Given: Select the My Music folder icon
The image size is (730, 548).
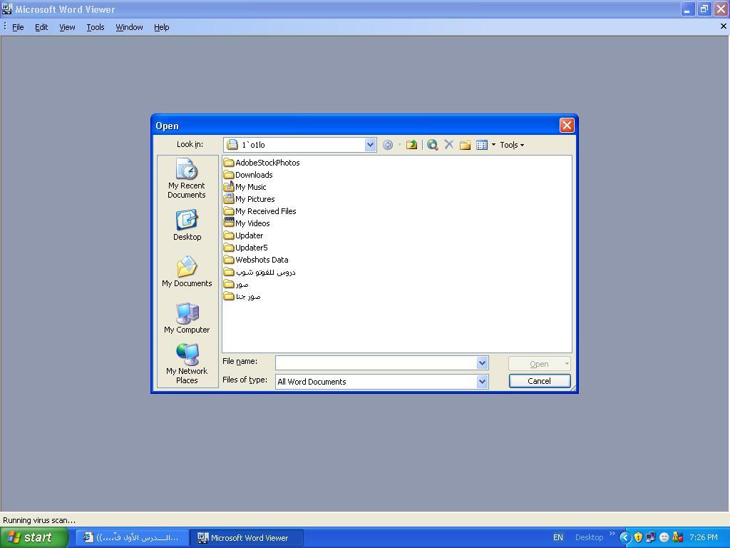Looking at the screenshot, I should point(228,186).
